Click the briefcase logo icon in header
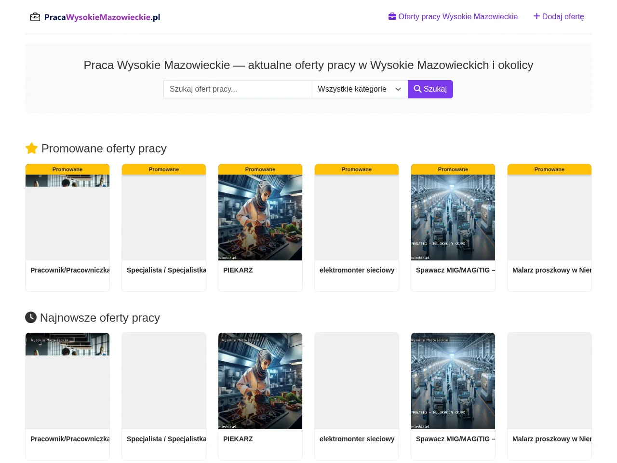Viewport: 617px width, 463px height. (x=35, y=17)
